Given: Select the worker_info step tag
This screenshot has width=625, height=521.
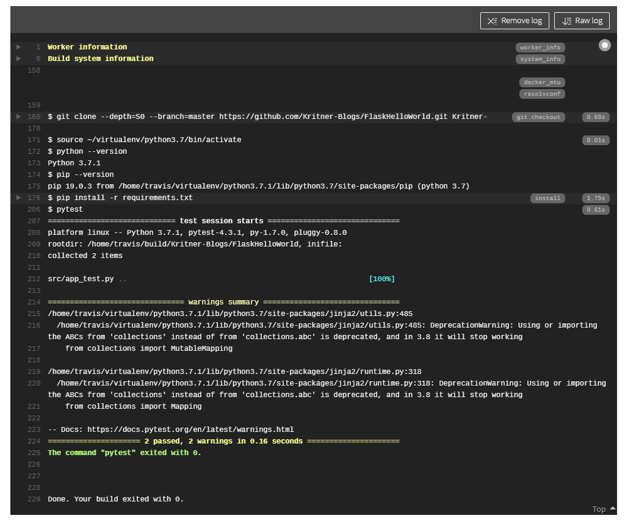Looking at the screenshot, I should 540,47.
